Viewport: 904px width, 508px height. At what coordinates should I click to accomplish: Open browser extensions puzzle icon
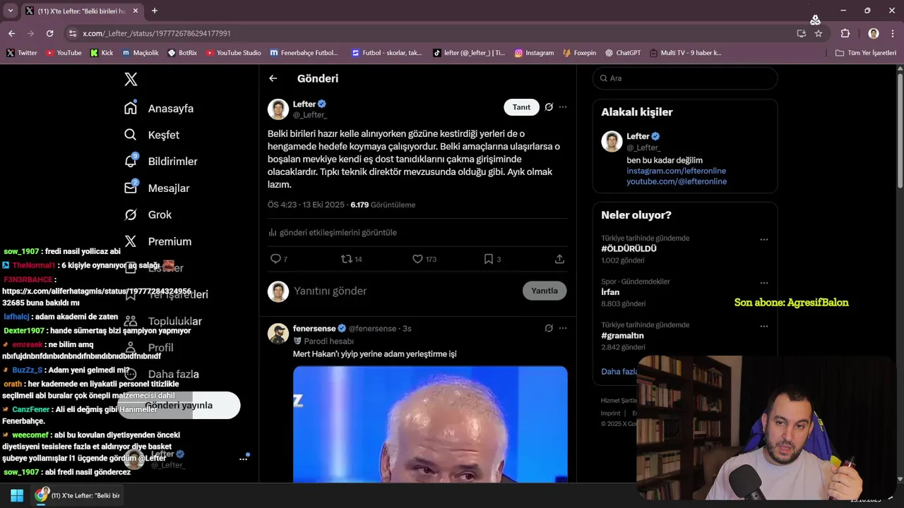(x=845, y=33)
